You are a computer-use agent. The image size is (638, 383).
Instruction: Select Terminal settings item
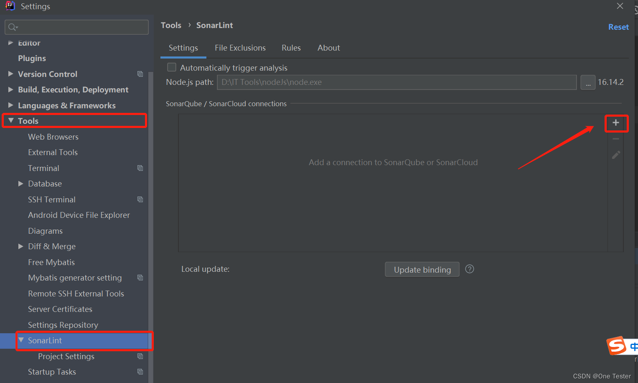point(43,168)
